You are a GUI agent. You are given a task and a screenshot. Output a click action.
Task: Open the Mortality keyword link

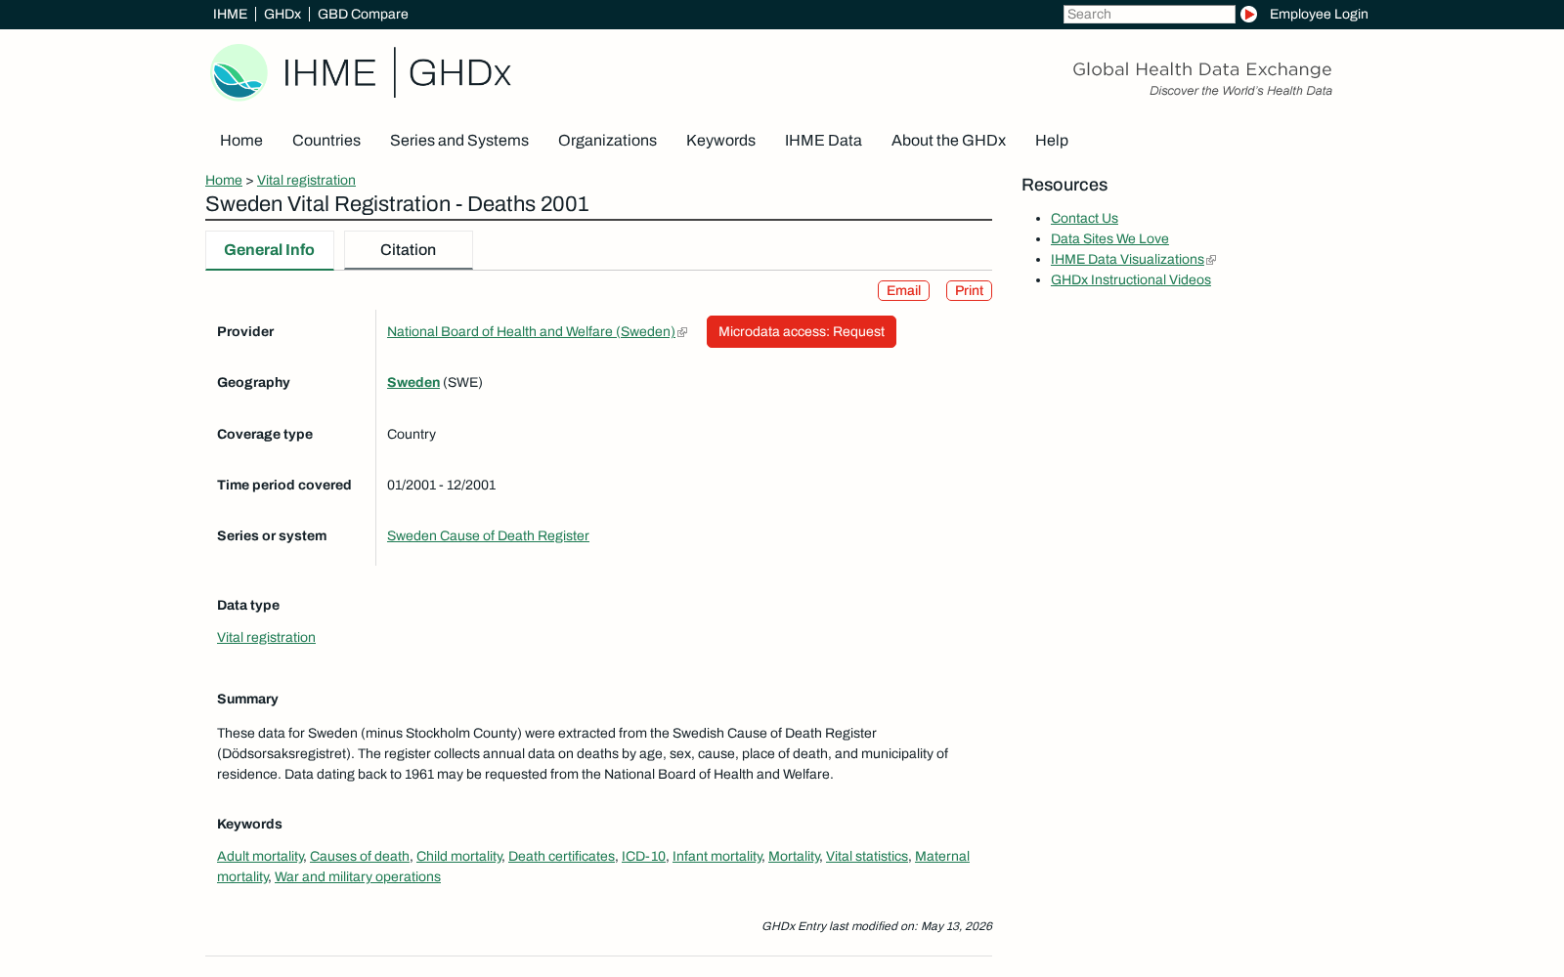794,857
